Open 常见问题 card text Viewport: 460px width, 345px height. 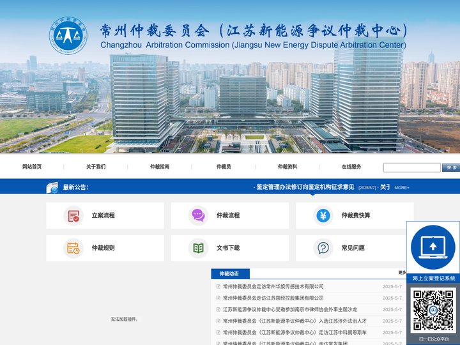pos(353,248)
